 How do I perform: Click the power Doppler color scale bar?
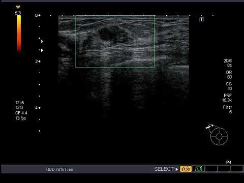(19, 34)
